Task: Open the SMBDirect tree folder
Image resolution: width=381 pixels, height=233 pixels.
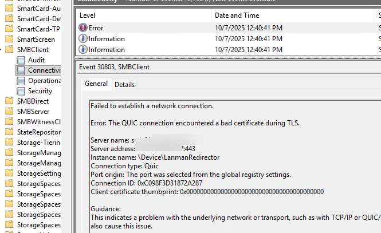Action: pos(33,101)
